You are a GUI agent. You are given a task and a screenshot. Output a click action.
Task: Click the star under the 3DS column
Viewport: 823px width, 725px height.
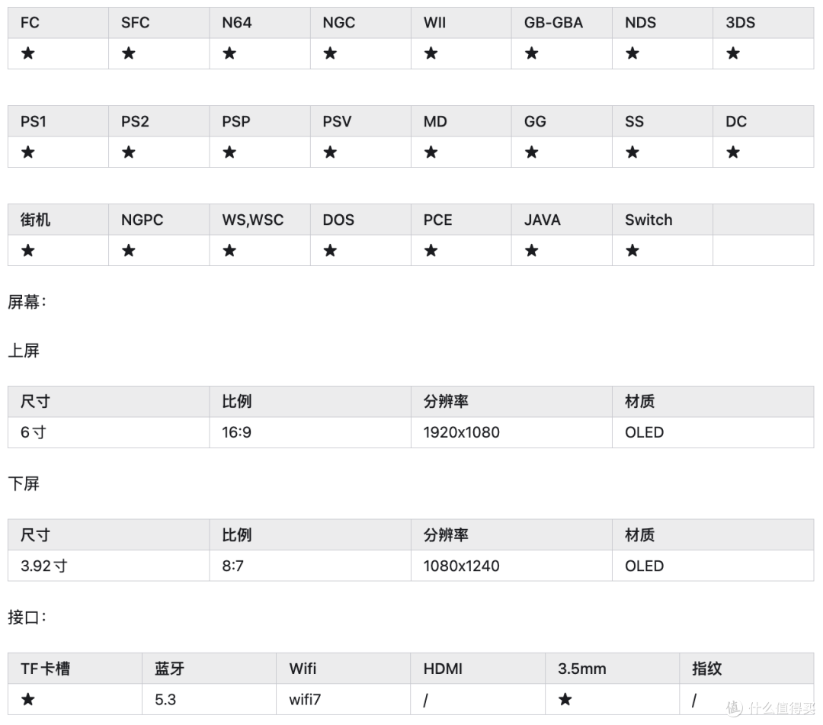pos(733,53)
